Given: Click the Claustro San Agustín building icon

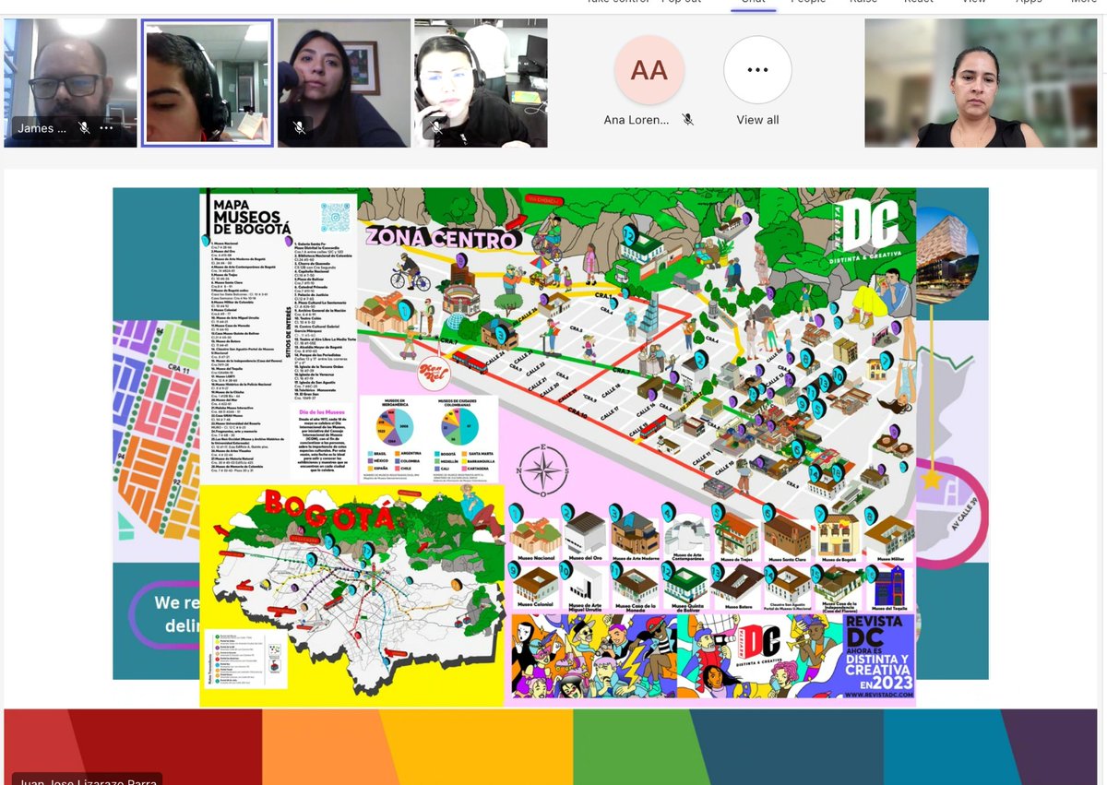Looking at the screenshot, I should pyautogui.click(x=788, y=584).
